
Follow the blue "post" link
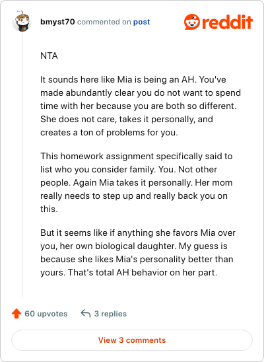pos(141,22)
